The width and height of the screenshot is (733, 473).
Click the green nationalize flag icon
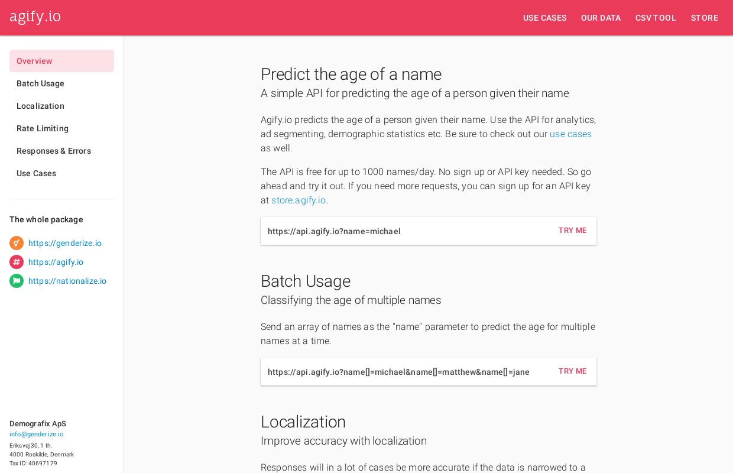point(17,281)
